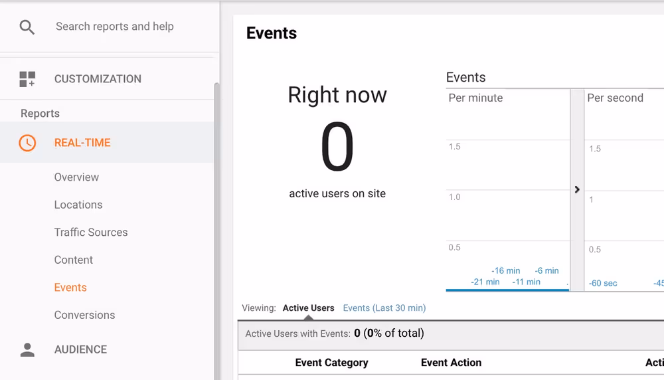Select the Events report in sidebar
The width and height of the screenshot is (664, 380).
tap(70, 287)
